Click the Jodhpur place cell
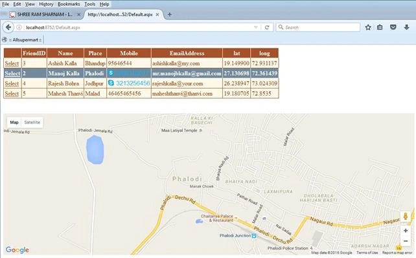 [95, 83]
